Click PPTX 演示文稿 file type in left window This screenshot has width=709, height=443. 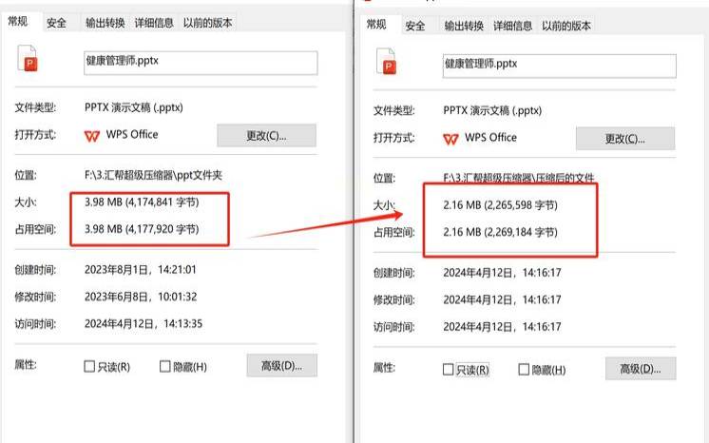point(133,107)
